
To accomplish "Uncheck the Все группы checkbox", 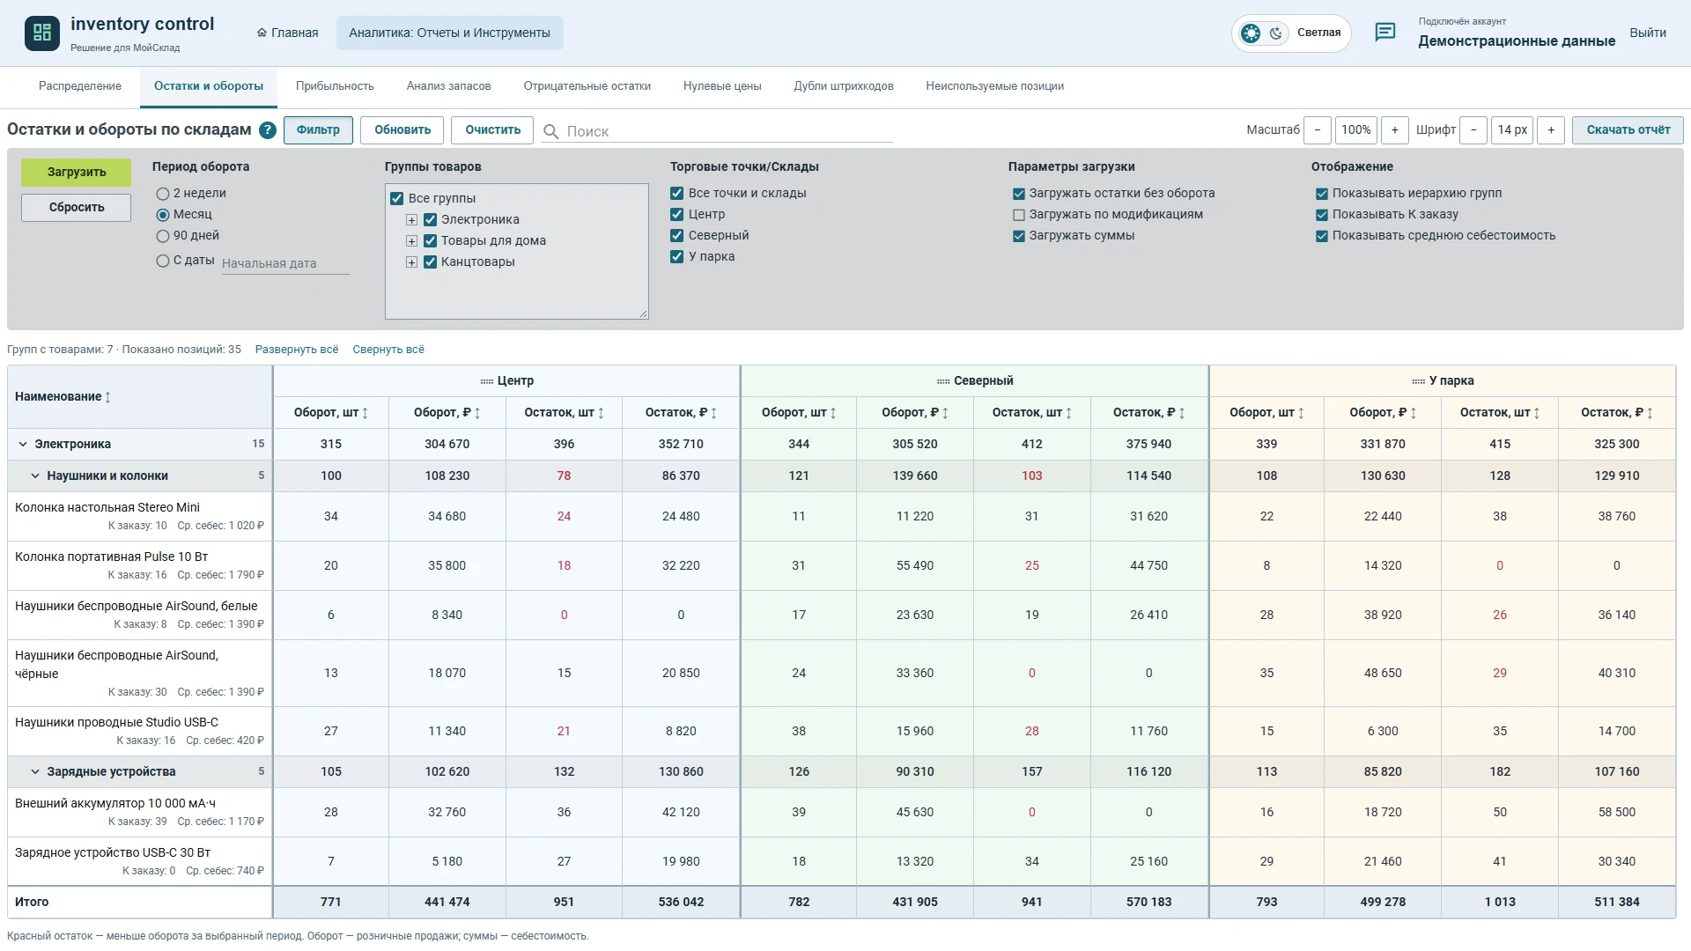I will coord(397,199).
